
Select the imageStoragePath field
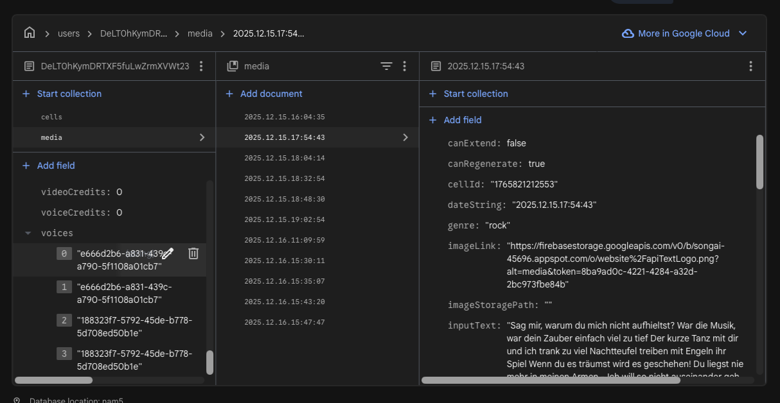(x=500, y=305)
